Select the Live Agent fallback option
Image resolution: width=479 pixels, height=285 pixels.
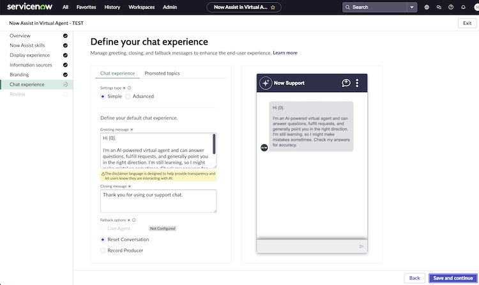103,228
